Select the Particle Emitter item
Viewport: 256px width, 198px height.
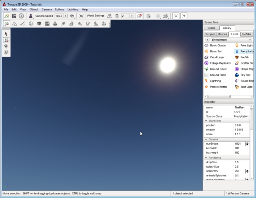click(218, 86)
